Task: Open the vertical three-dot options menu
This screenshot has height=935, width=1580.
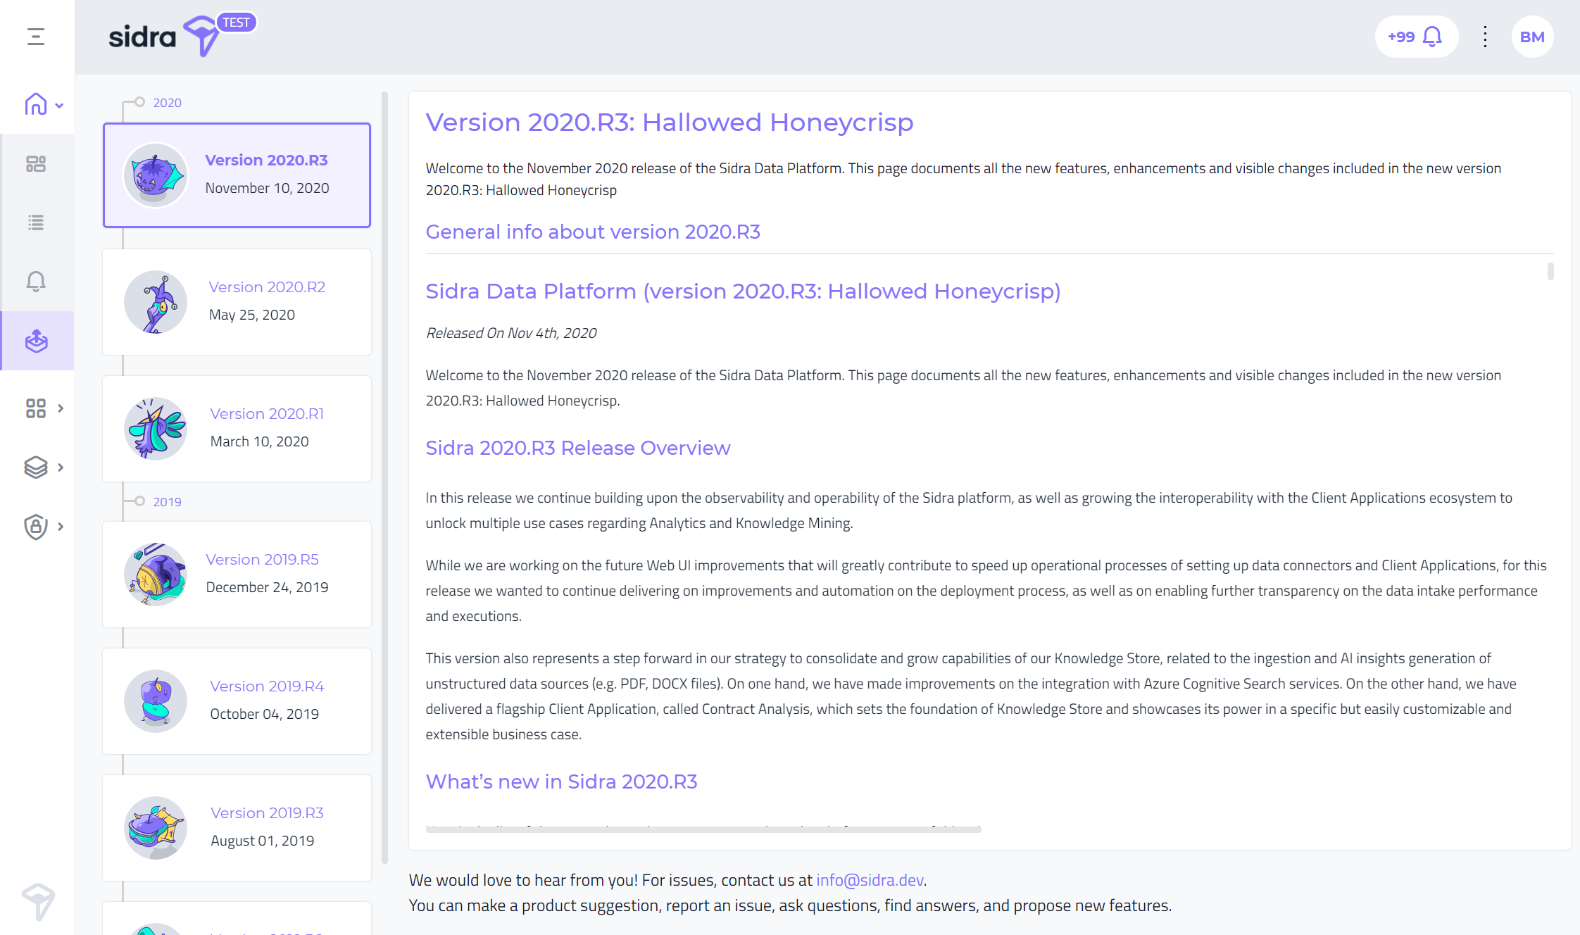Action: click(1485, 37)
